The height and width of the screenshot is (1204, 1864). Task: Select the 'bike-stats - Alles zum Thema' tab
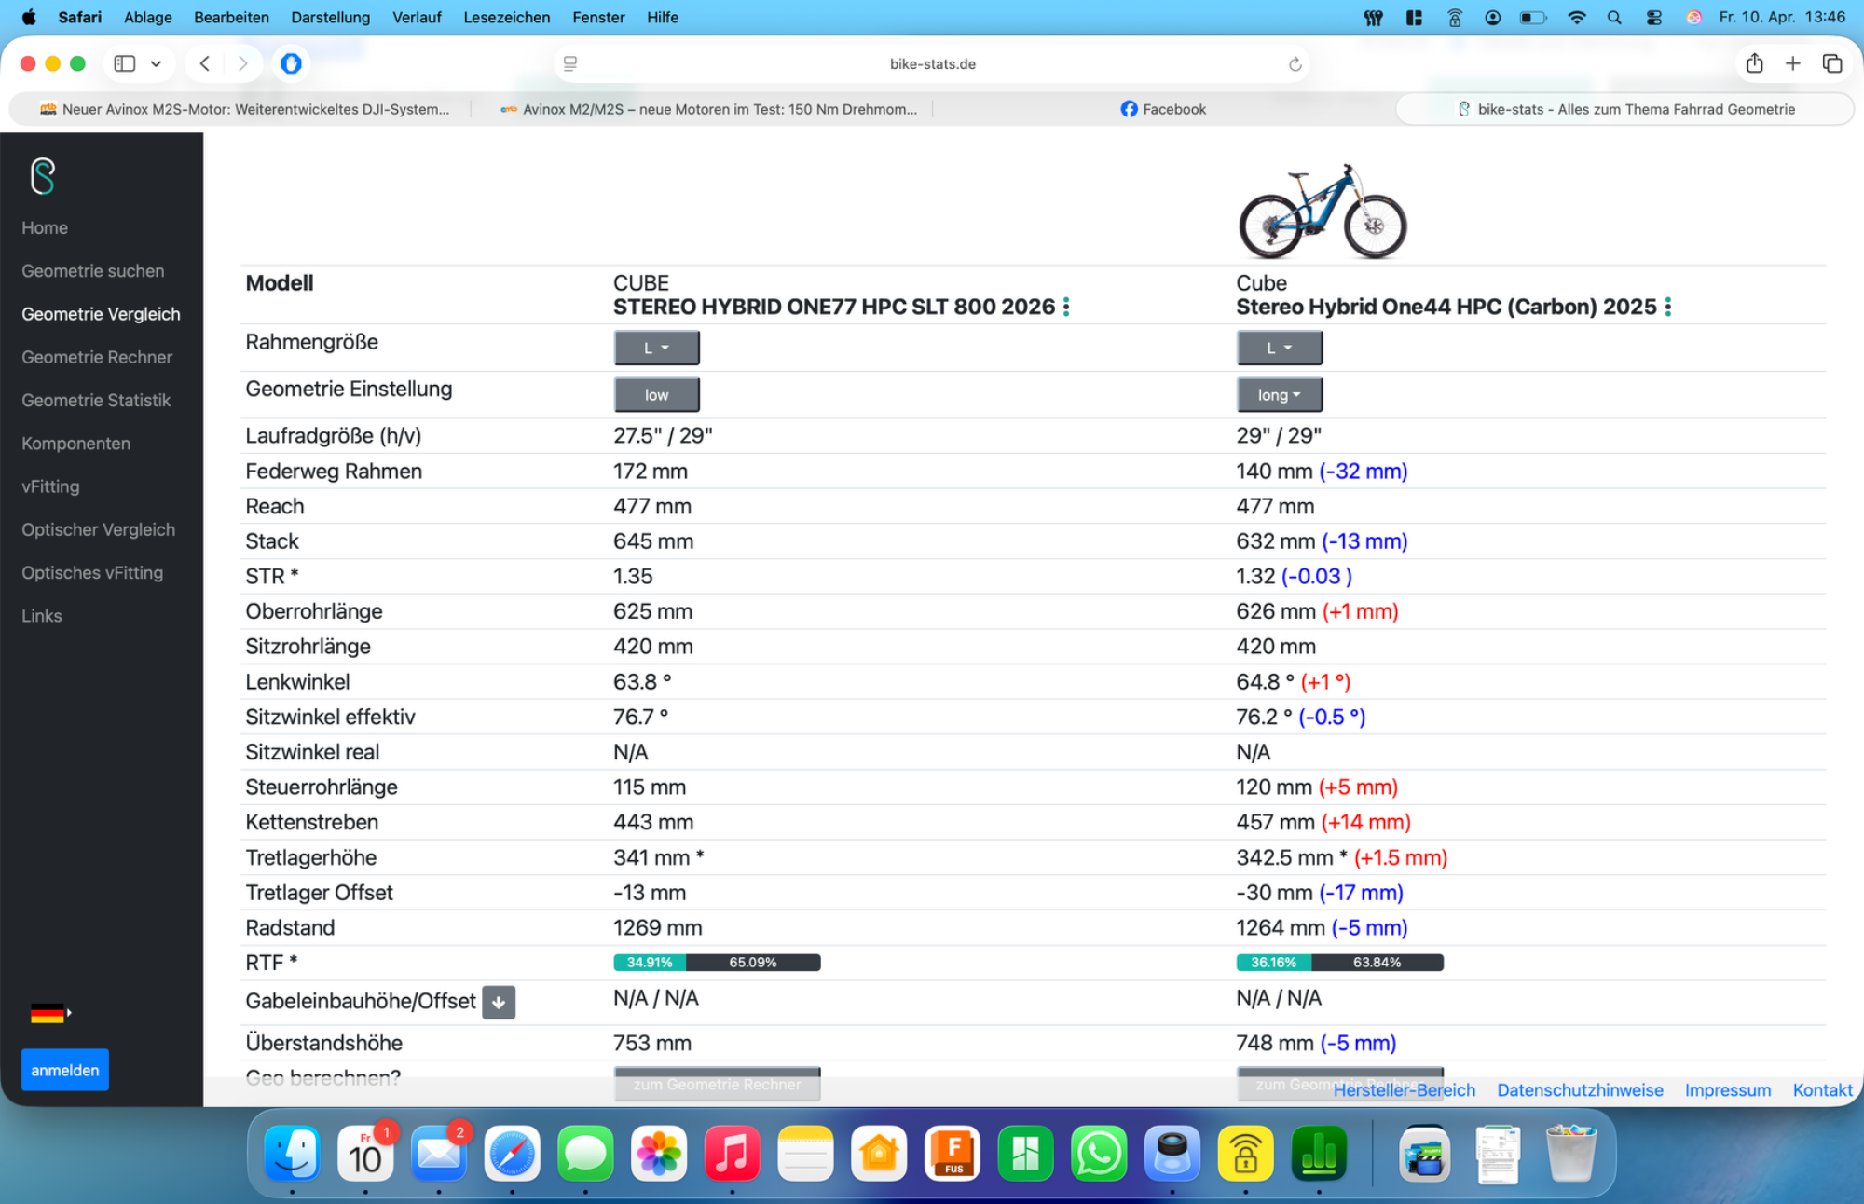point(1625,109)
